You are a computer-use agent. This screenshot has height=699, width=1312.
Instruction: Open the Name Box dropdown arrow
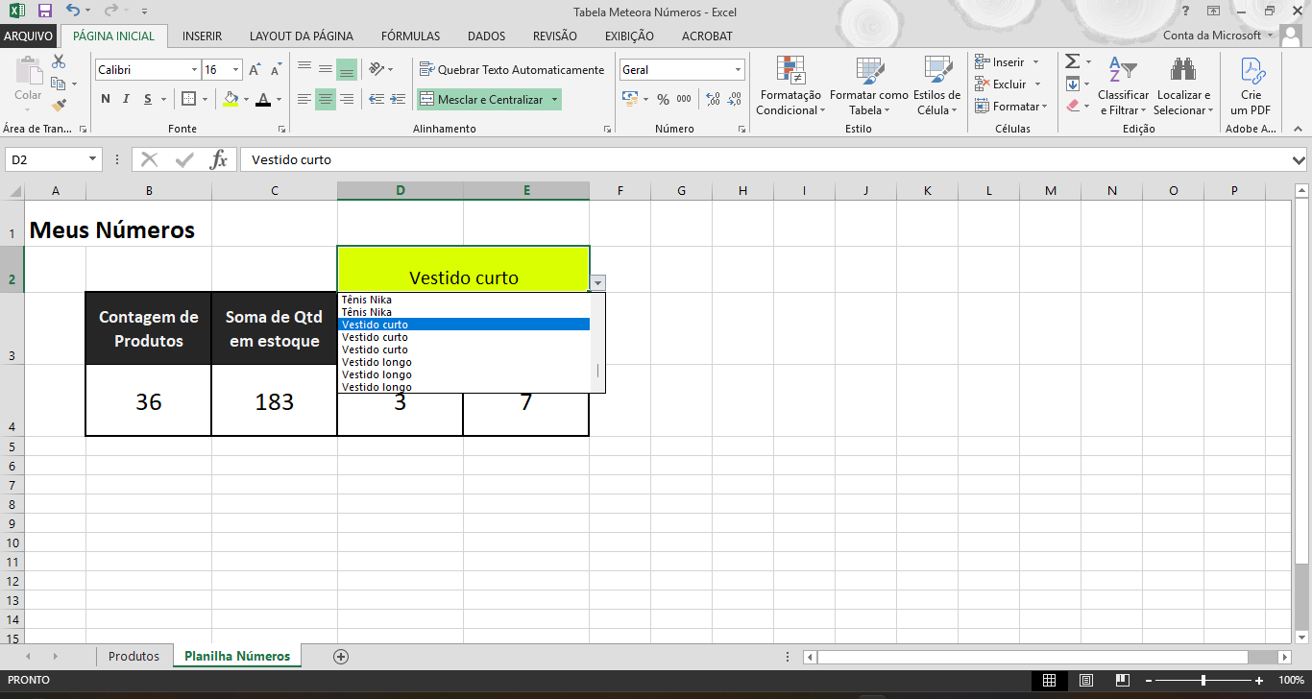point(93,159)
